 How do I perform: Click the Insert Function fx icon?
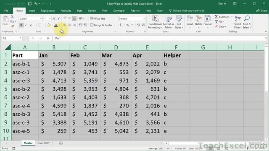point(48,38)
